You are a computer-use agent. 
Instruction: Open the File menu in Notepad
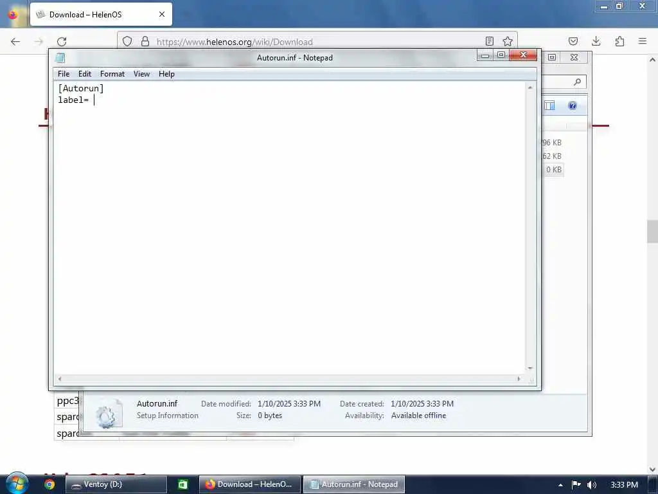[x=64, y=74]
